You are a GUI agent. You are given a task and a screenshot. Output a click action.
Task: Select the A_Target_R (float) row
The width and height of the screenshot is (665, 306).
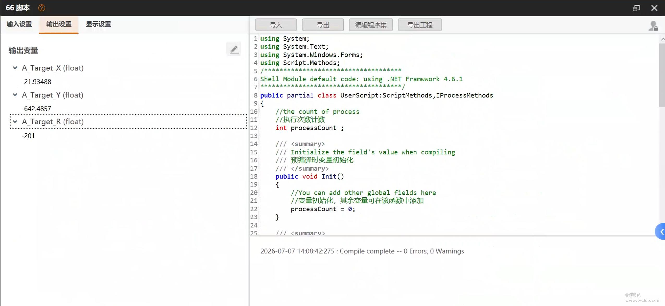(x=128, y=121)
